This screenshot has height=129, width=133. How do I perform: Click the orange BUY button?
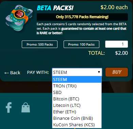(x=117, y=72)
